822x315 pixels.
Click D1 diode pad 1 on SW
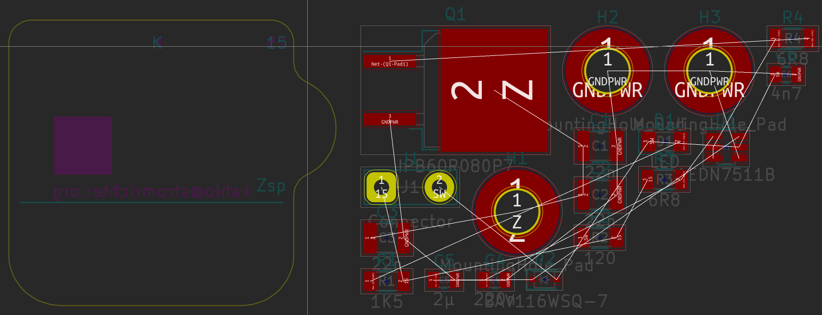(x=648, y=142)
